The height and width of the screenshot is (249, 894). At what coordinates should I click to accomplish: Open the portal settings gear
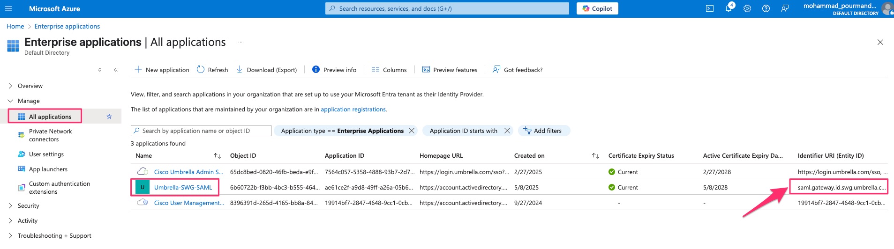(x=747, y=8)
